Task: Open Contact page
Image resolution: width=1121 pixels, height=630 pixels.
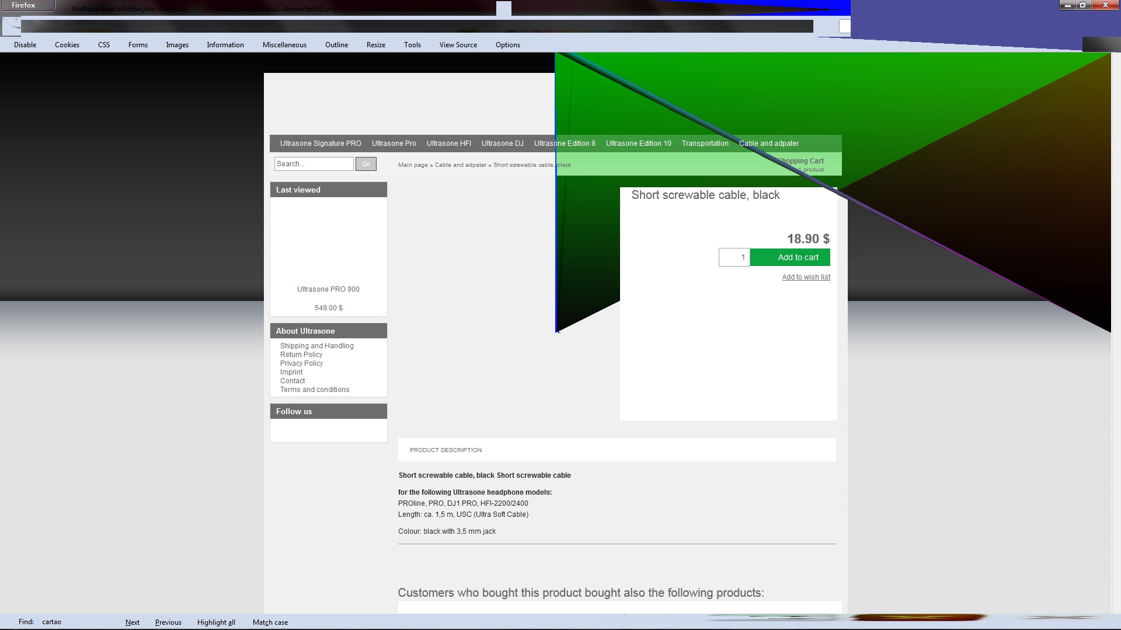Action: click(x=293, y=381)
